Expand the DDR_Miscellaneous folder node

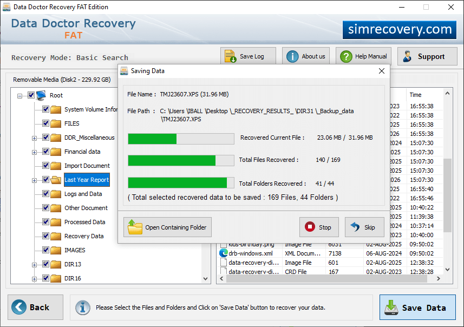click(x=34, y=138)
